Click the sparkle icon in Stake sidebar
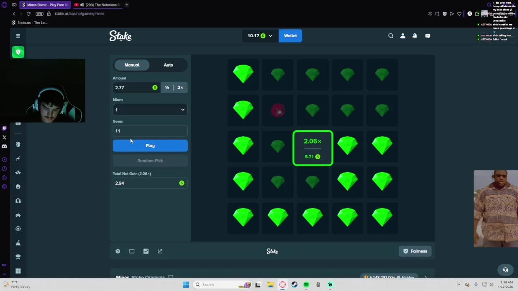518x291 pixels. tap(18, 158)
